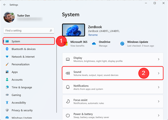Click the Tudor Dan profile picture
The image size is (168, 120).
pyautogui.click(x=9, y=17)
